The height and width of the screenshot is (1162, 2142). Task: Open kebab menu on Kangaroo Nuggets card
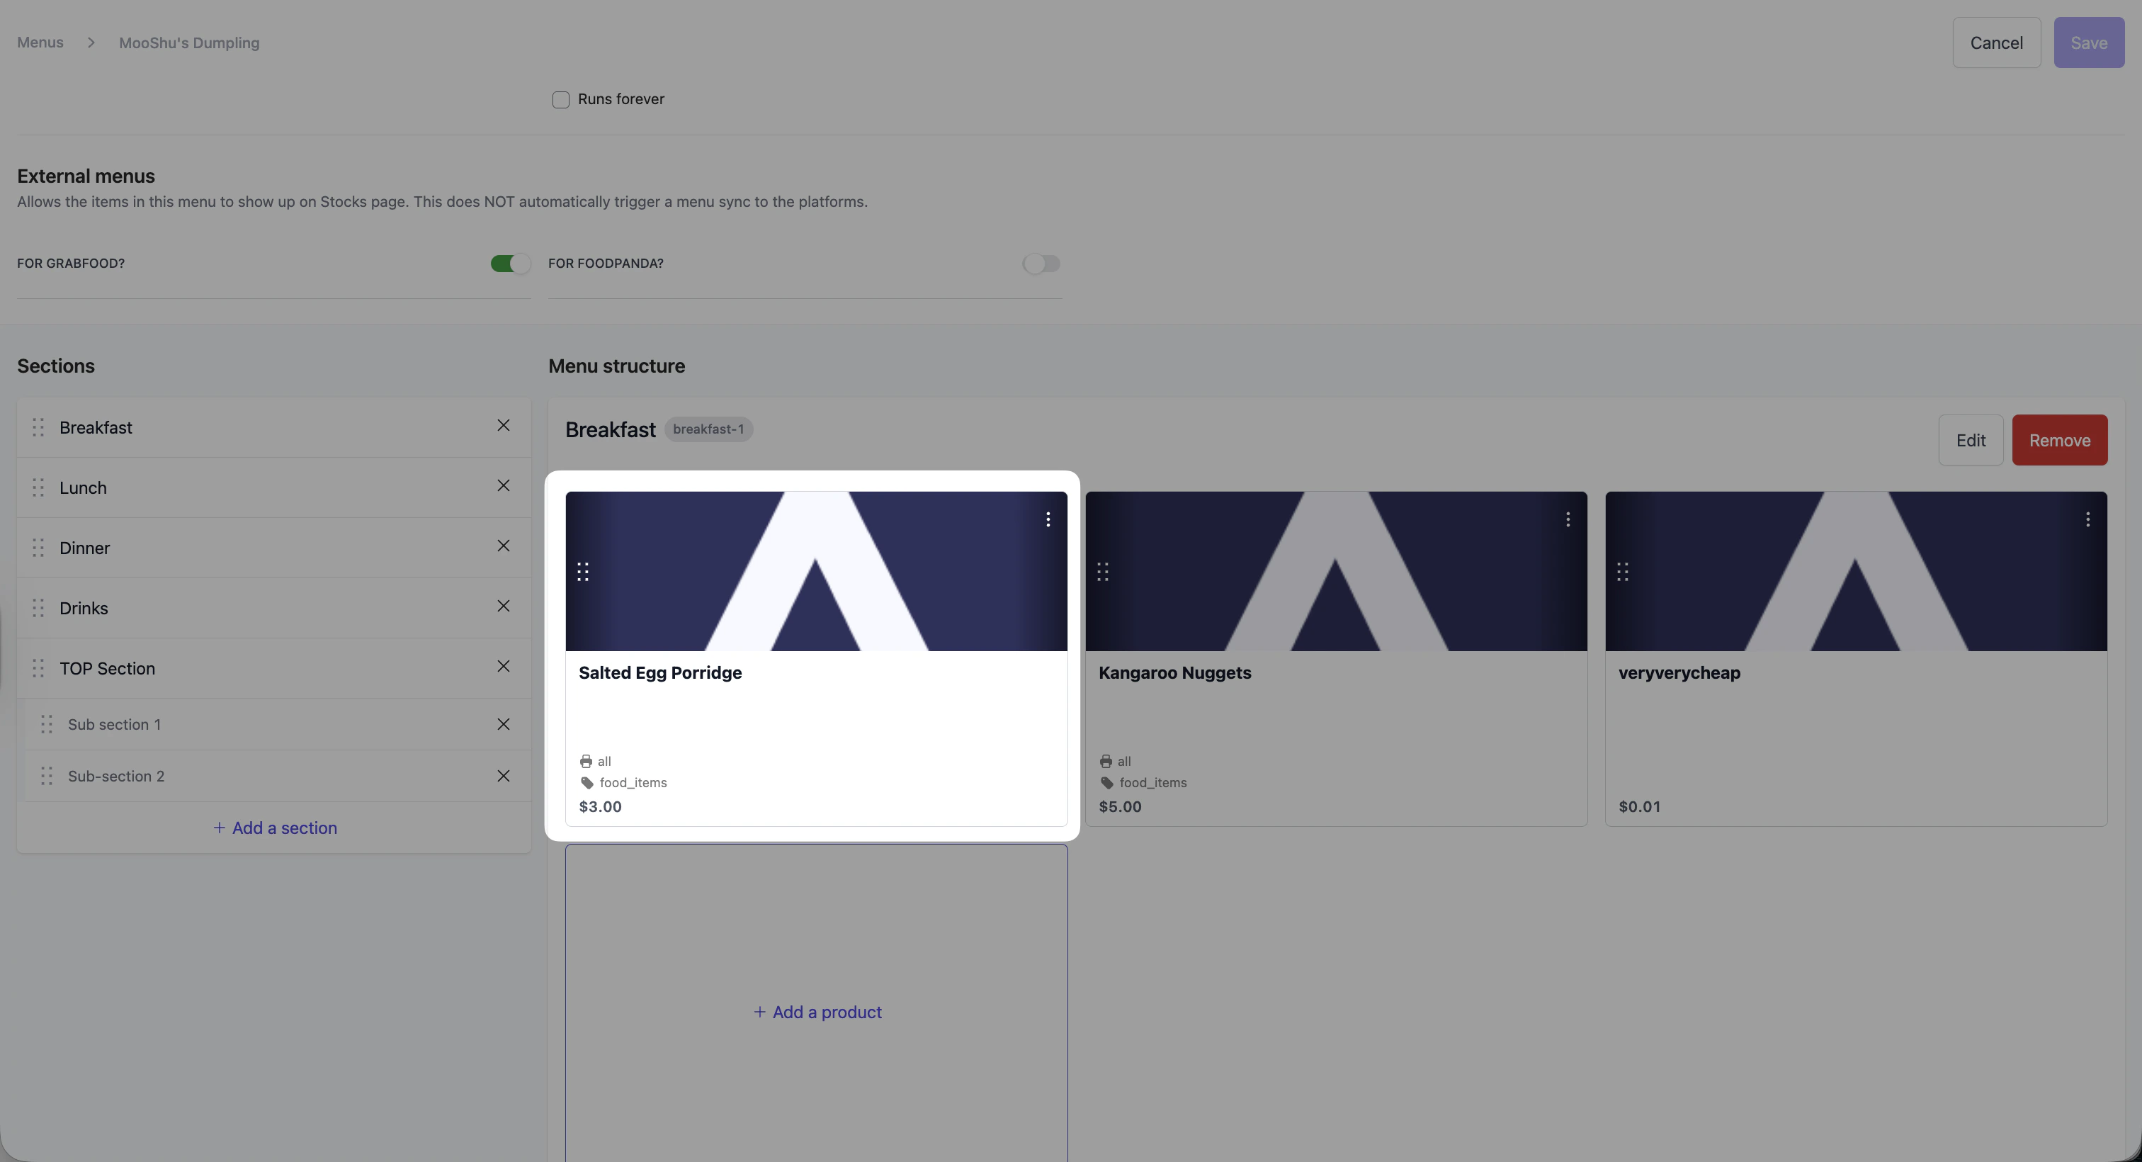click(x=1568, y=520)
